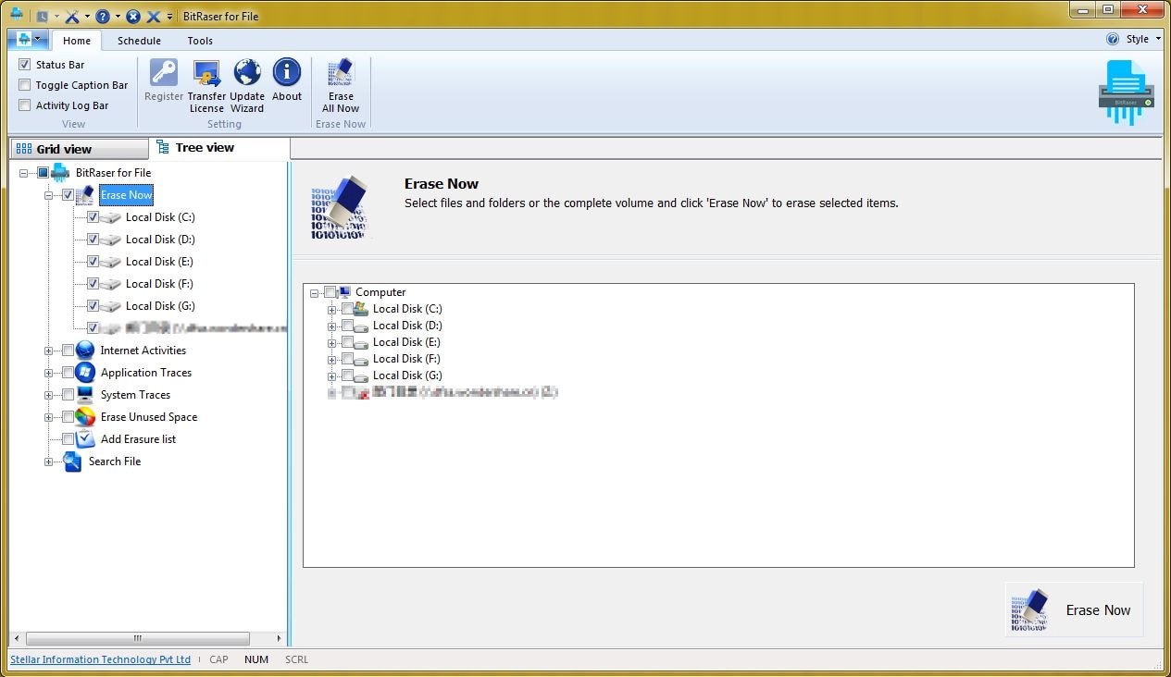
Task: Select Erase Unused Space label in the tree
Action: 149,417
